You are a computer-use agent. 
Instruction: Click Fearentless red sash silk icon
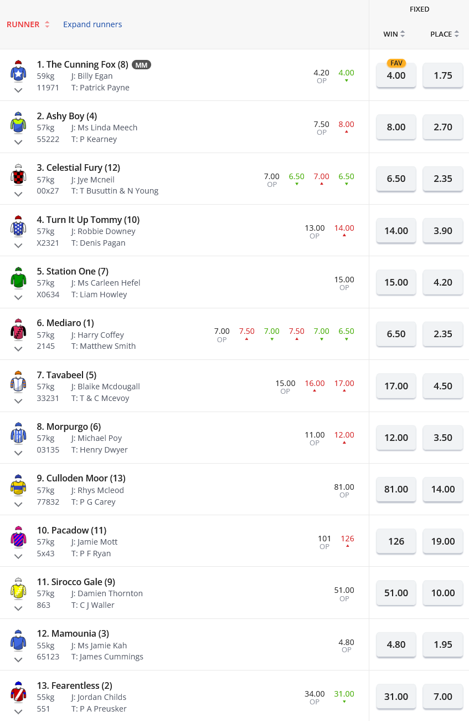(x=18, y=692)
